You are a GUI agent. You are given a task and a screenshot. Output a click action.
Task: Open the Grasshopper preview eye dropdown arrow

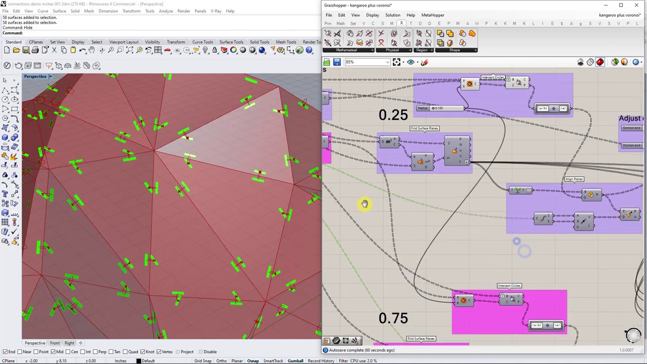tap(417, 62)
